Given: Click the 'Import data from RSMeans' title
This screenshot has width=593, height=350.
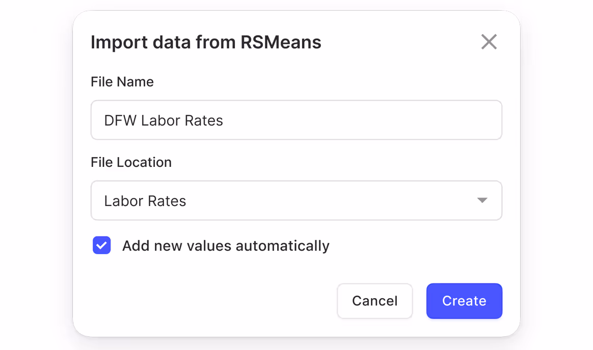Looking at the screenshot, I should coord(206,42).
